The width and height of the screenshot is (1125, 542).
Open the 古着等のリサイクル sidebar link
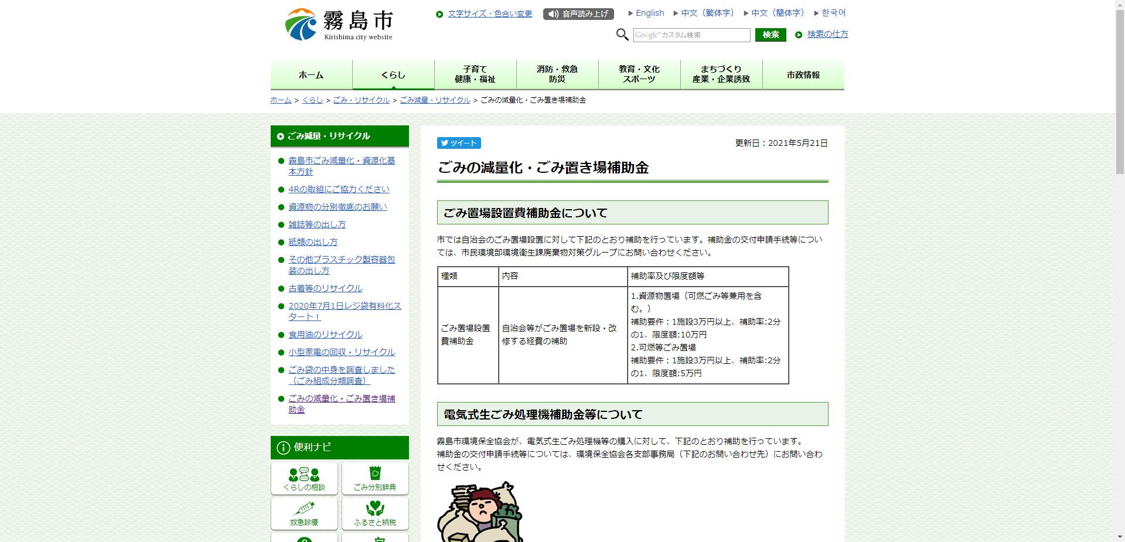click(x=325, y=288)
